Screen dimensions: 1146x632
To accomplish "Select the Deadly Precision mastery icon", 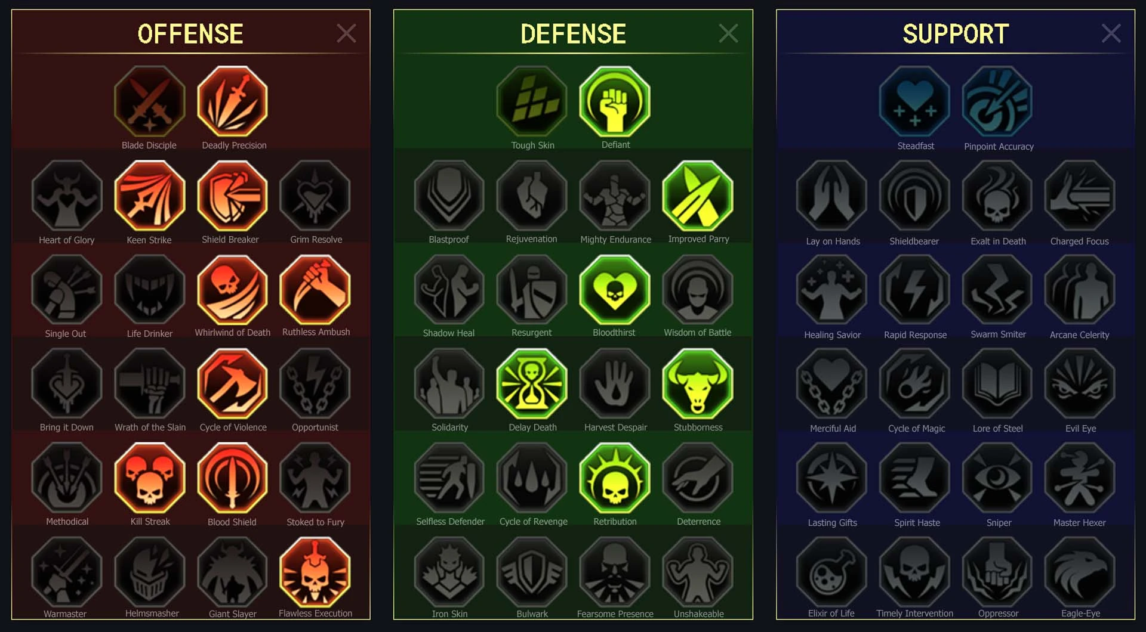I will tap(232, 102).
